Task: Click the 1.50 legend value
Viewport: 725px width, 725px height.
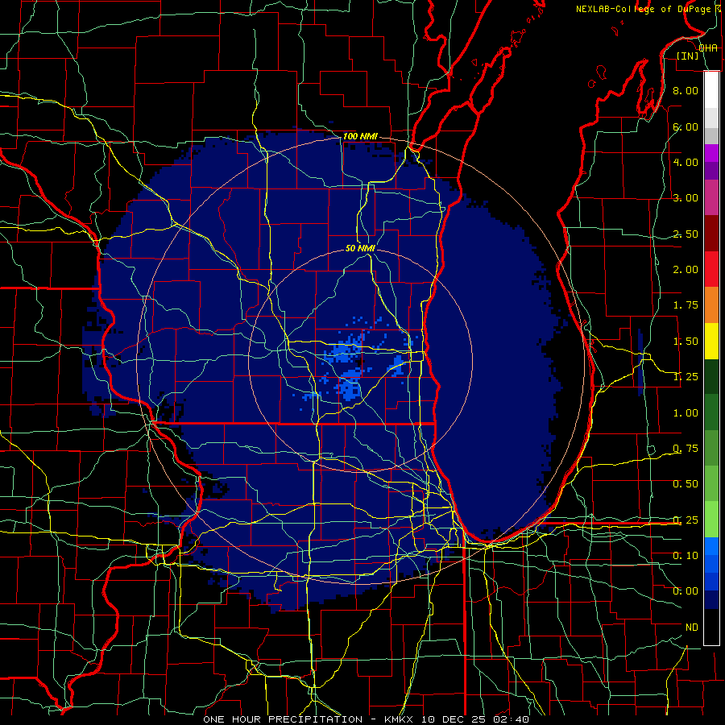Action: click(x=686, y=342)
